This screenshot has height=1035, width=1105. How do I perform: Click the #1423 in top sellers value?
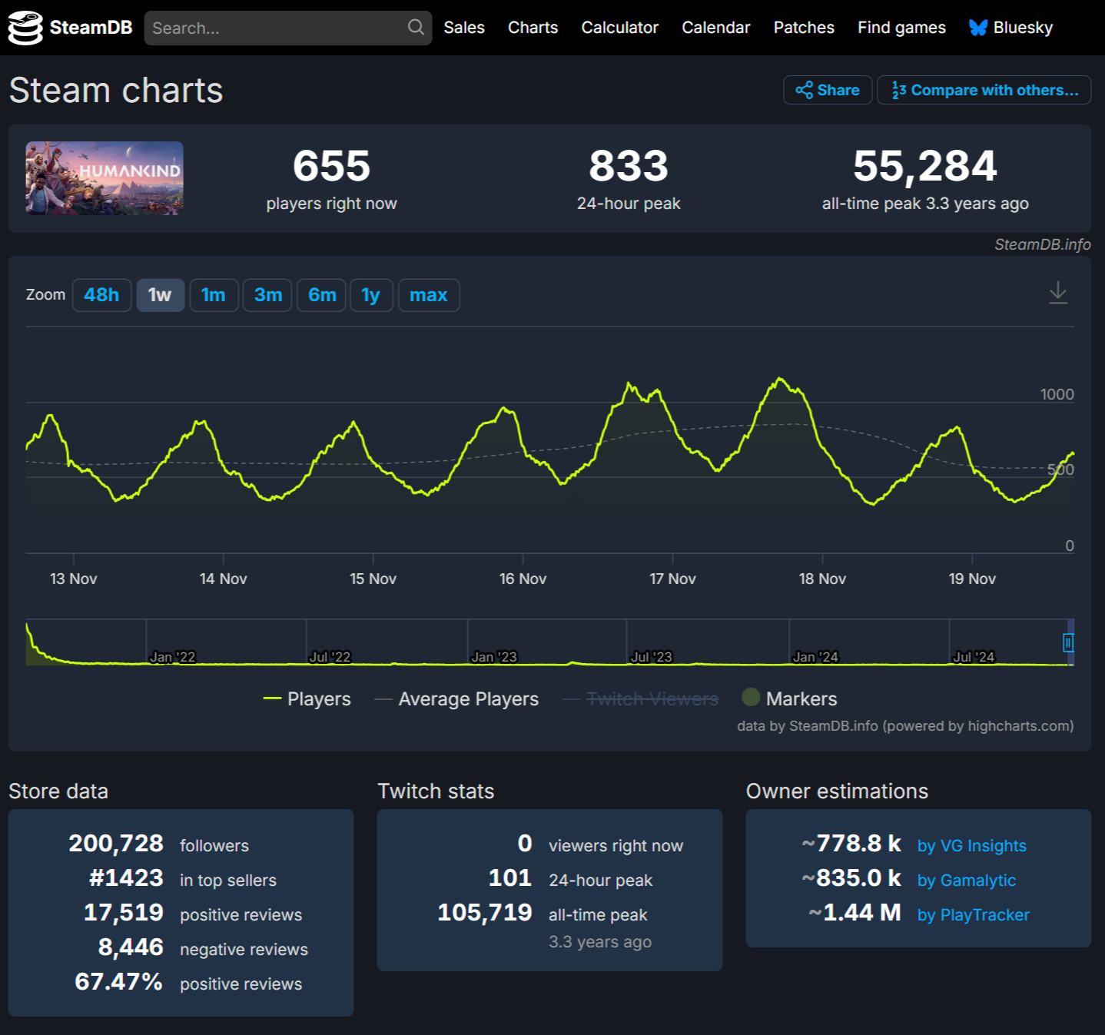point(127,877)
